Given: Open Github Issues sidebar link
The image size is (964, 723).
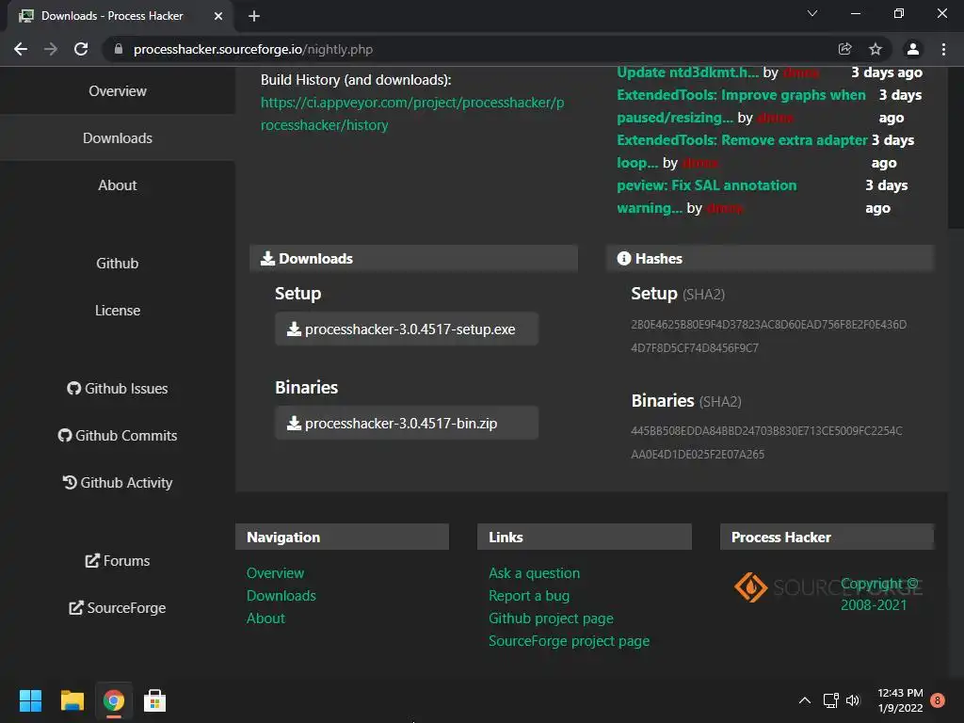Looking at the screenshot, I should [118, 389].
